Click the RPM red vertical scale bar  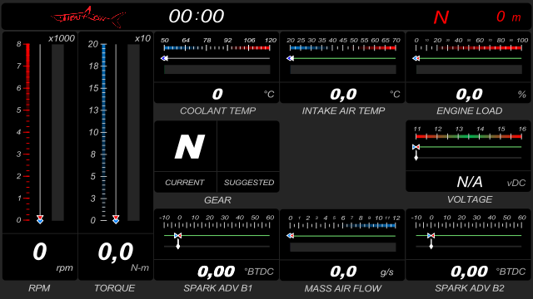click(x=27, y=132)
